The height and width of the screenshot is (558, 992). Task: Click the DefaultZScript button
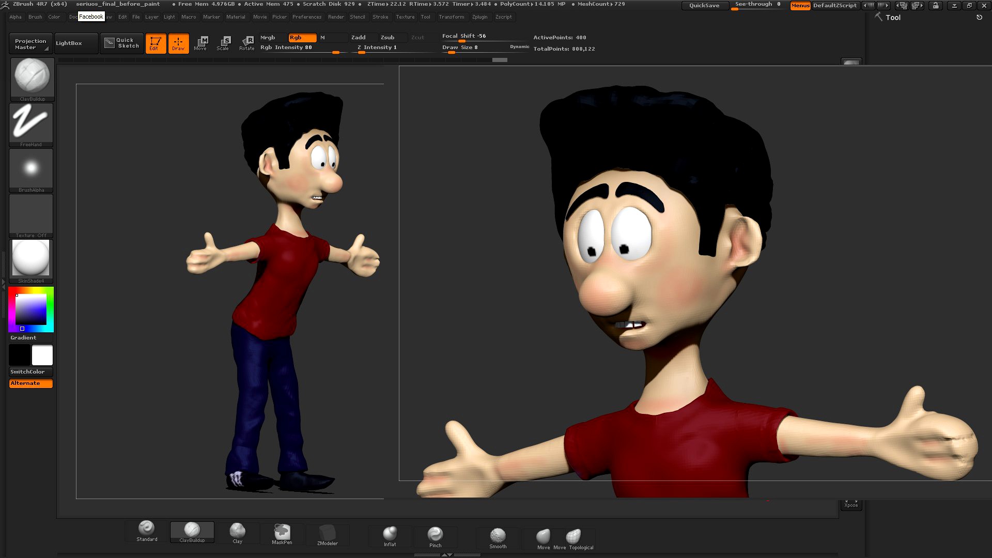[x=835, y=6]
